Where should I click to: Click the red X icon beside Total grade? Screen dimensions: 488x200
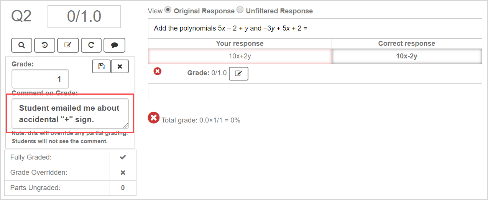click(153, 118)
